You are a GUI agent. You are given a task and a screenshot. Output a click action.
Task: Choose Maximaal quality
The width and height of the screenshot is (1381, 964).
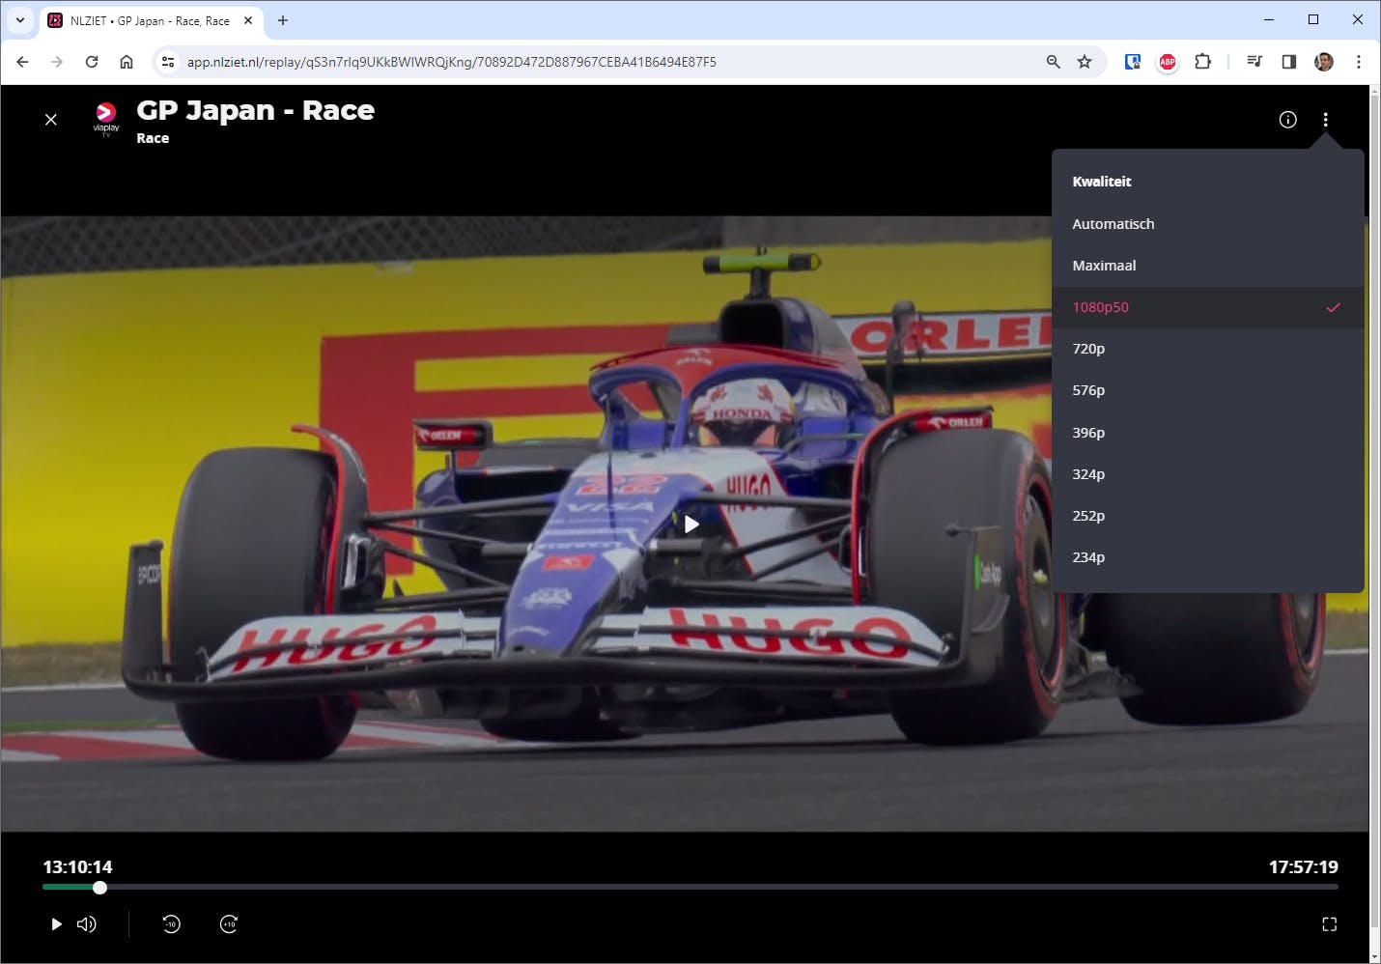pos(1207,266)
